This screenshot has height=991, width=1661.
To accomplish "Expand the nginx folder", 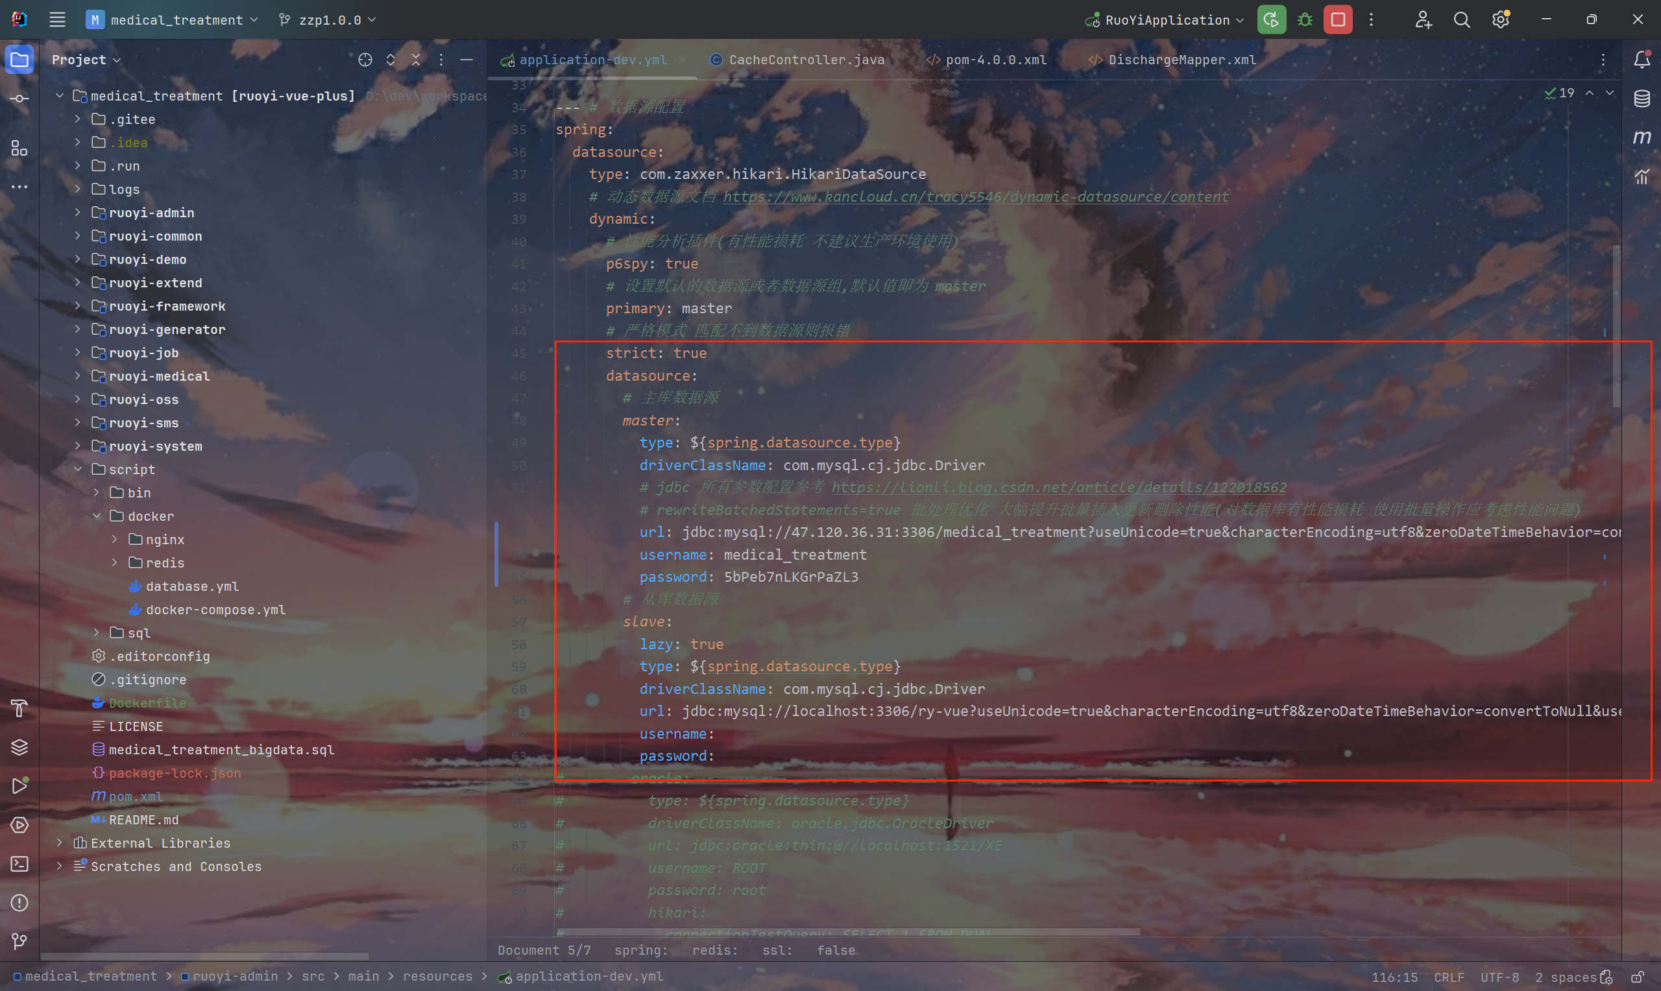I will (x=114, y=539).
